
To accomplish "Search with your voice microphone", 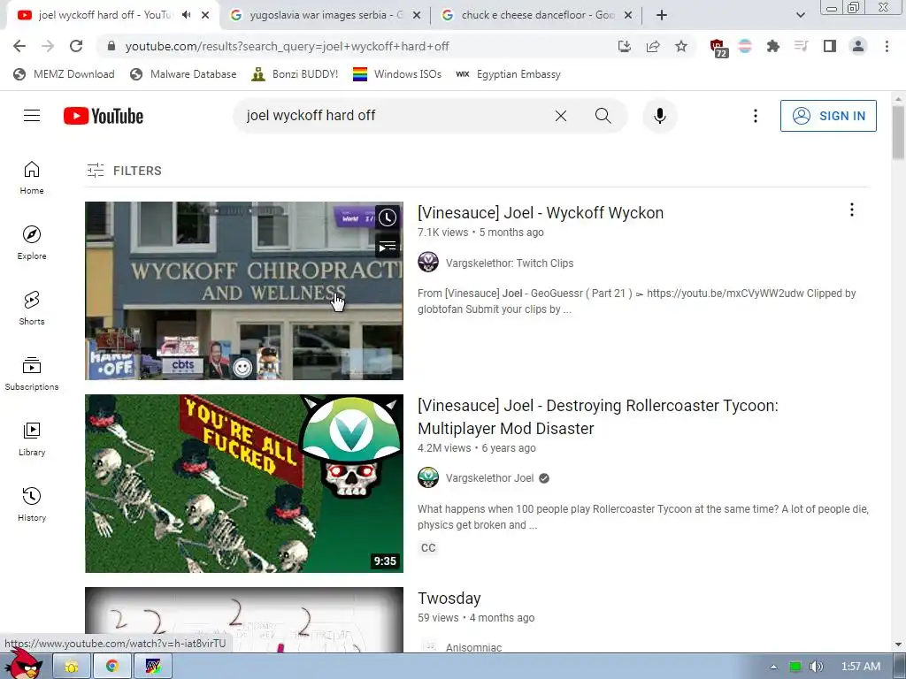I will [660, 116].
